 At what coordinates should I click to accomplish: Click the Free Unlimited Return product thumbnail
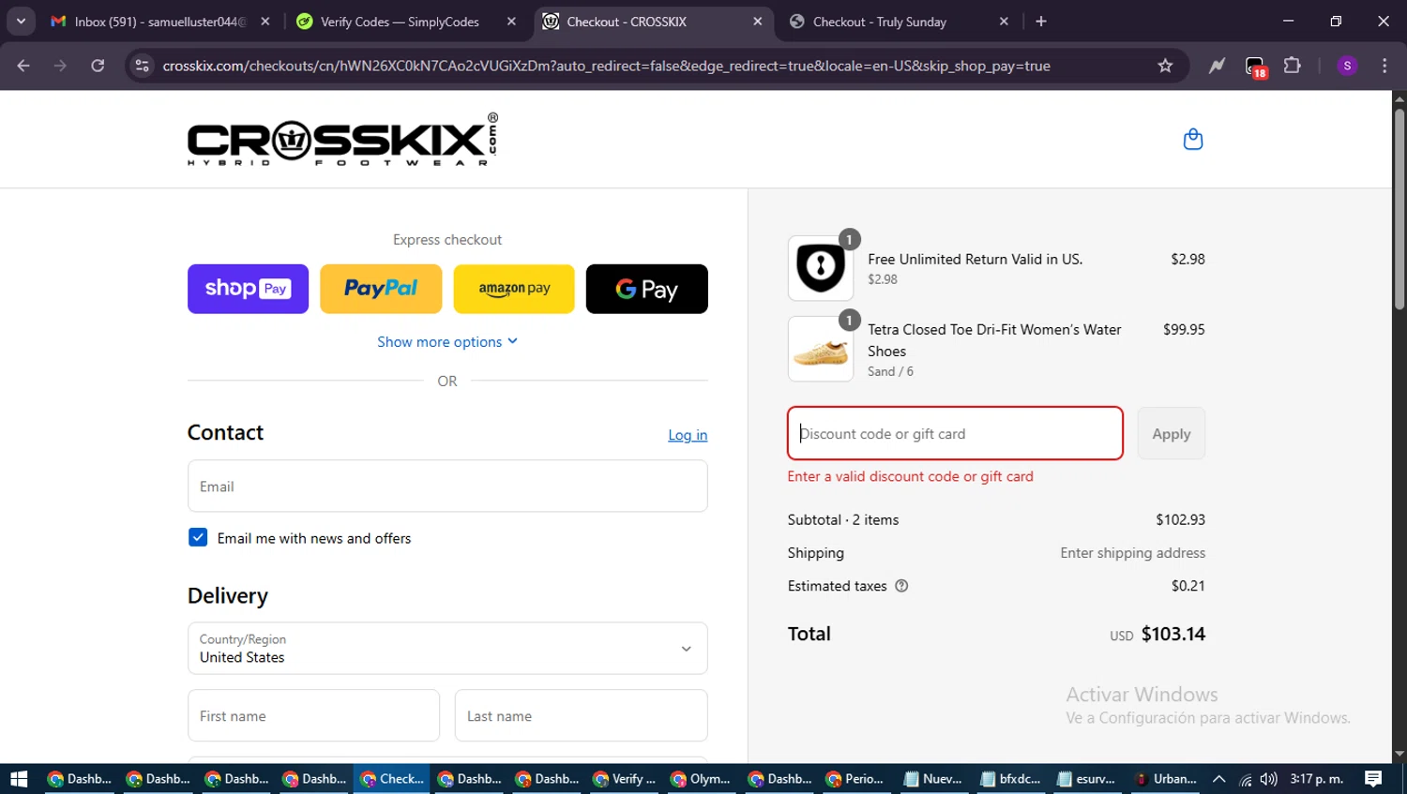821,268
